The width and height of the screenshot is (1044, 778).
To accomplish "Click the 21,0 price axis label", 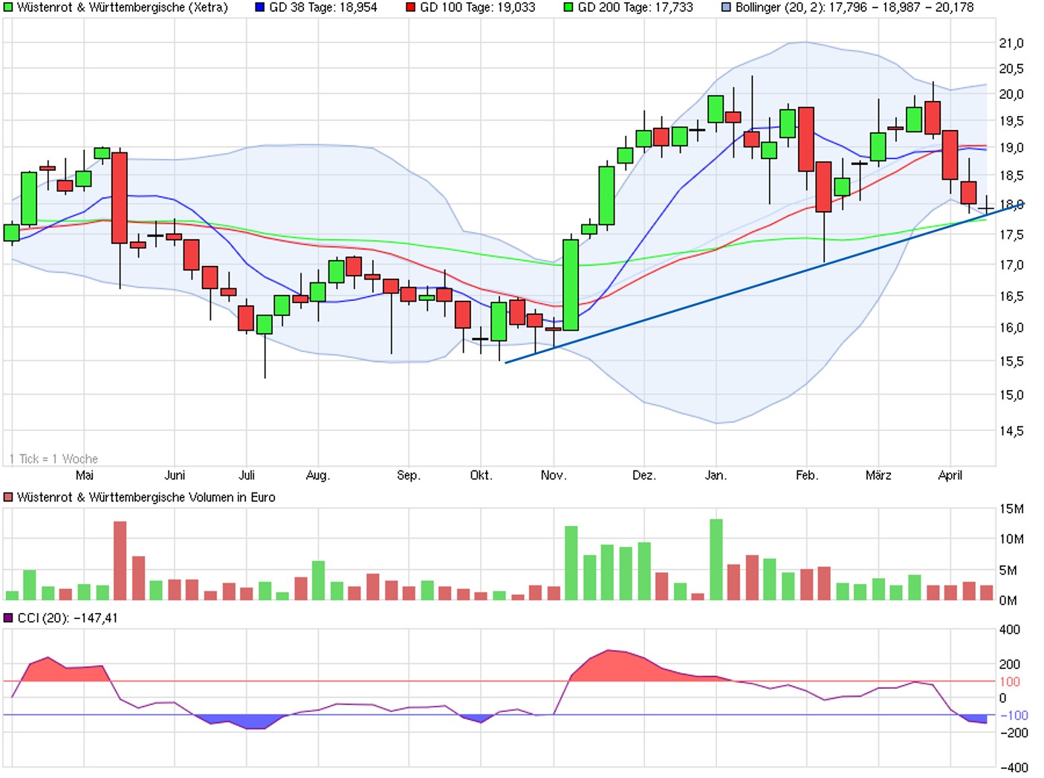I will click(x=1011, y=43).
